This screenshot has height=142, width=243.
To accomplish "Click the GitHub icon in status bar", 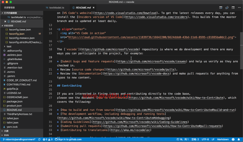I will 56,139.
